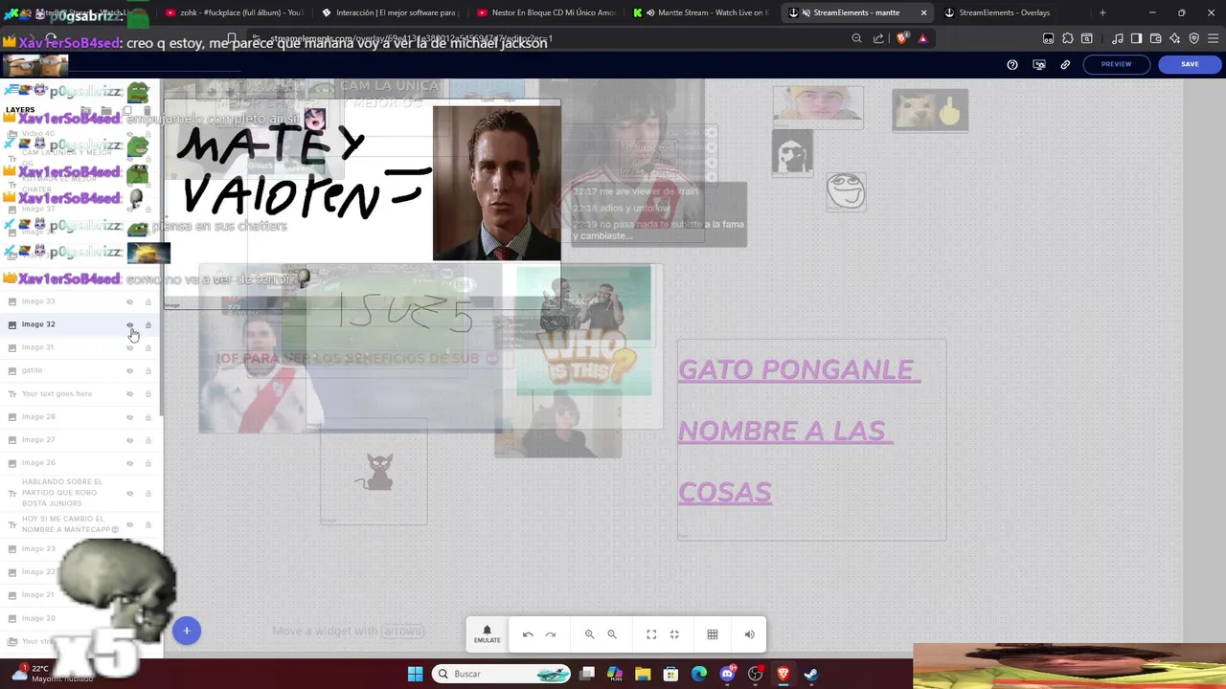Viewport: 1226px width, 689px height.
Task: Undo the last editor action
Action: pyautogui.click(x=528, y=634)
